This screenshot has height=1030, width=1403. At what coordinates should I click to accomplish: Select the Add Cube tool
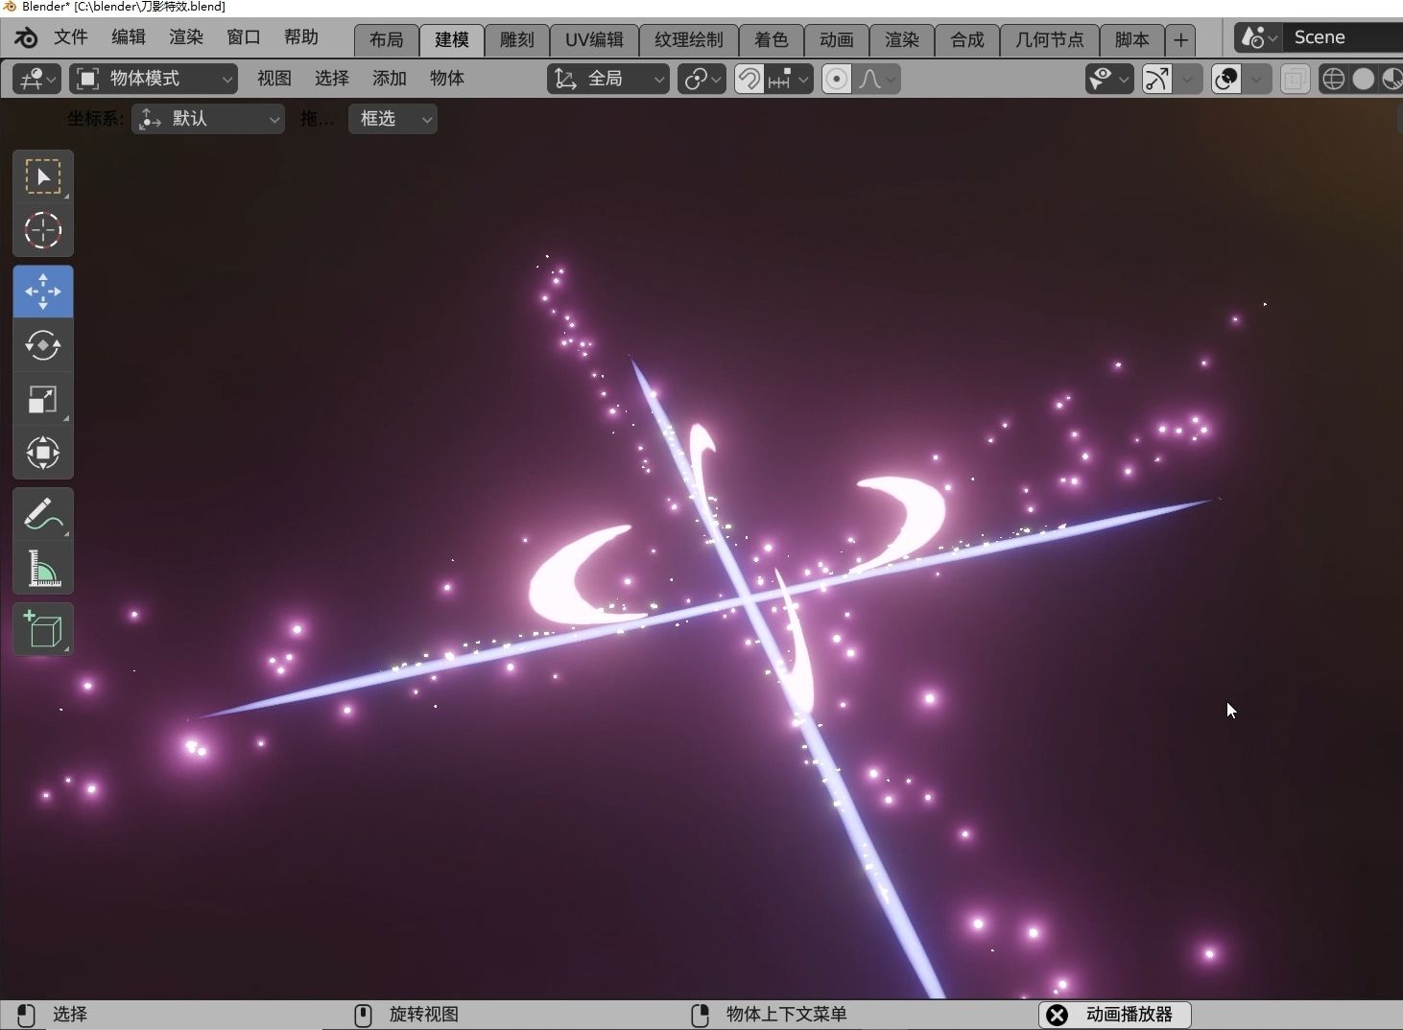click(x=43, y=629)
